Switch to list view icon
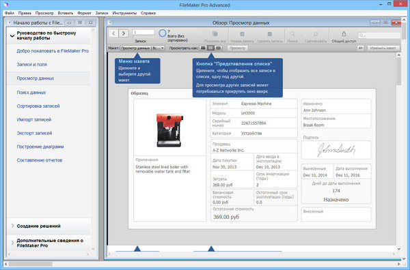Image resolution: width=410 pixels, height=270 pixels. 210,48
